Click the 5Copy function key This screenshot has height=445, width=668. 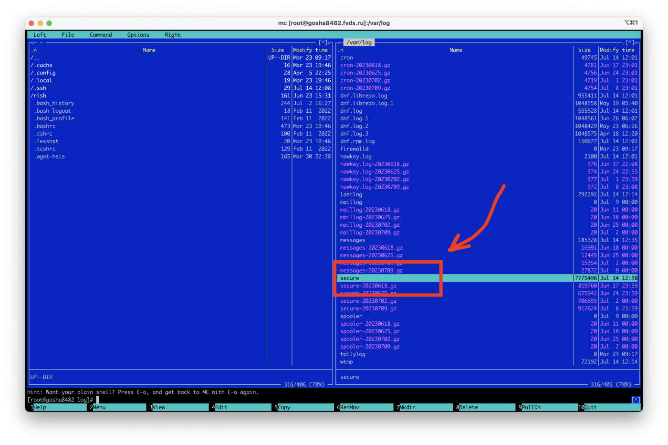click(303, 407)
